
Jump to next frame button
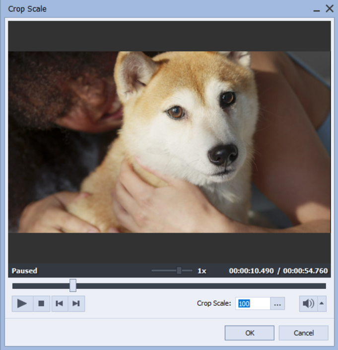[x=76, y=304]
